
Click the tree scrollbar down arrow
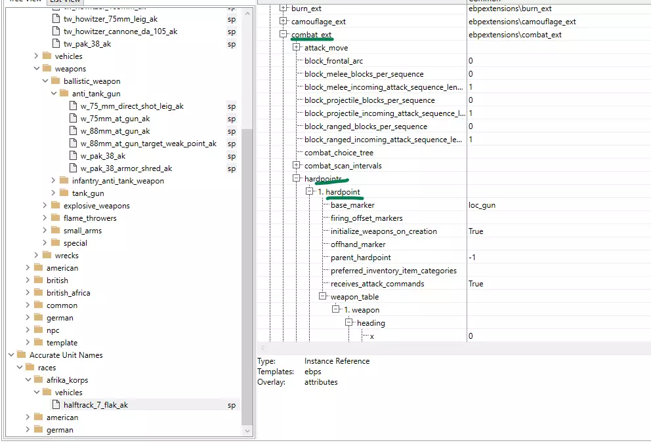click(x=247, y=431)
